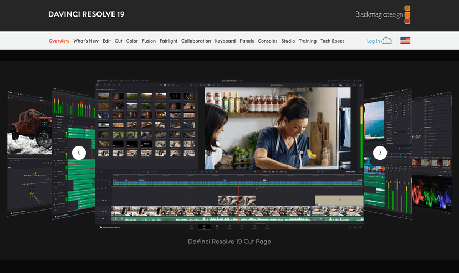This screenshot has width=459, height=273.
Task: Click the 'DaVinci Resolve 19 Cut Page' caption
Action: (229, 242)
